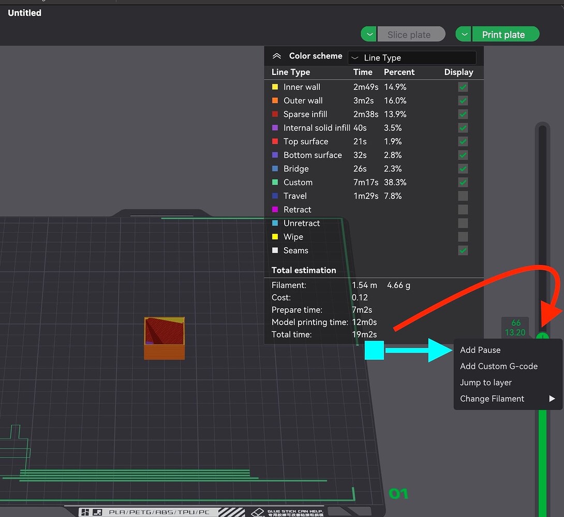Click the Retract magenta color swatch

point(275,209)
